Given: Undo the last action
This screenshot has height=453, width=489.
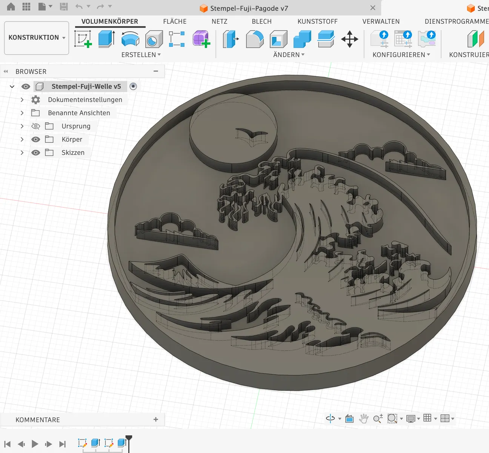Looking at the screenshot, I should click(79, 7).
